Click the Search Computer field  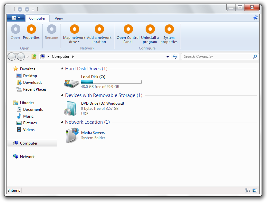[x=217, y=57]
